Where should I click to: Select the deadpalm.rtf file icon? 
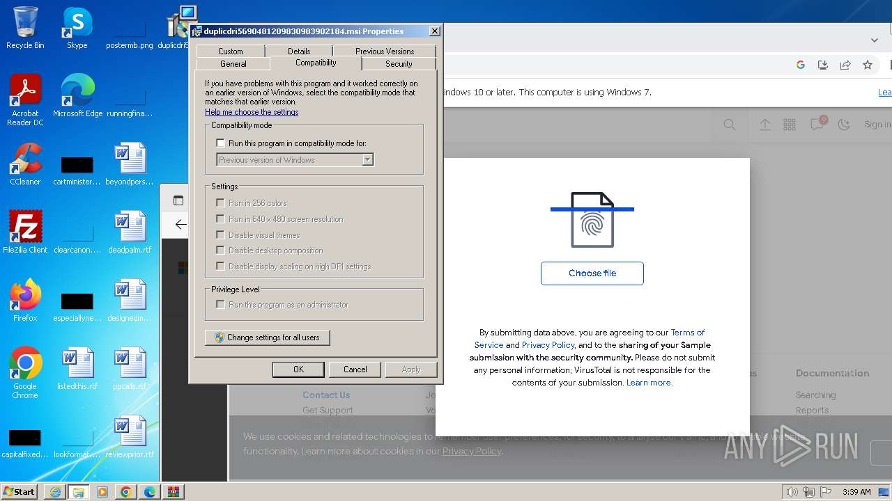coord(130,232)
